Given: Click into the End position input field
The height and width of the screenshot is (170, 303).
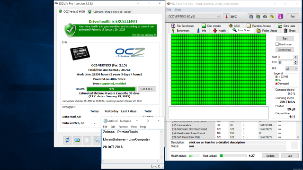Looking at the screenshot, I should pos(286,62).
